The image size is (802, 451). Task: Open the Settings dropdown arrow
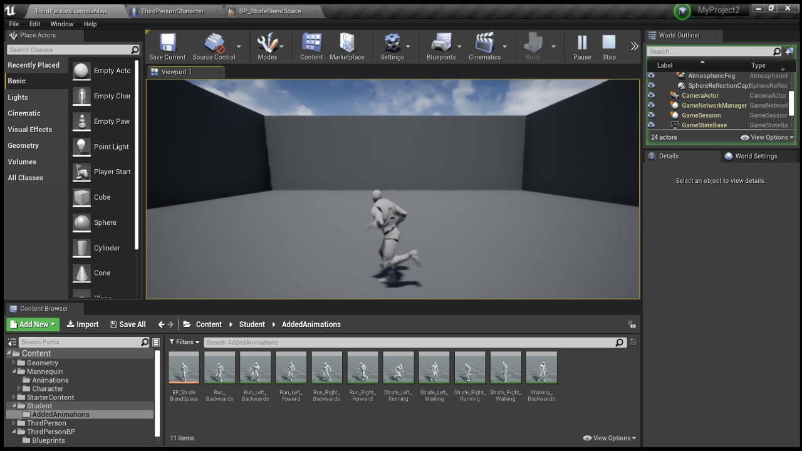point(408,46)
